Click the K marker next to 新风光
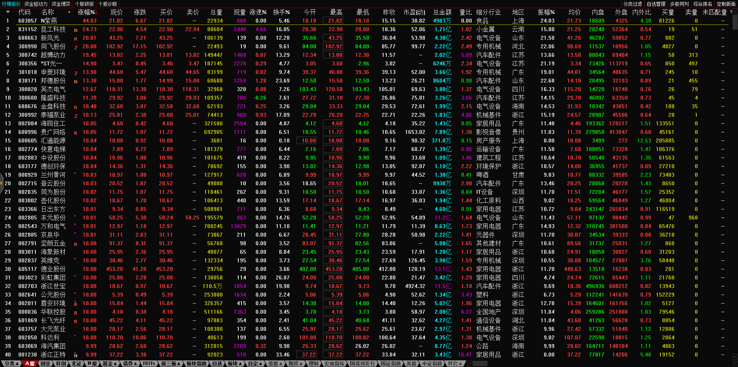This screenshot has height=367, width=738. (76, 39)
